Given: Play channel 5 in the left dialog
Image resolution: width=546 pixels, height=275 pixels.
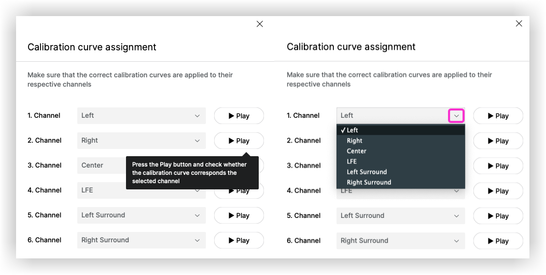Looking at the screenshot, I should pyautogui.click(x=239, y=215).
